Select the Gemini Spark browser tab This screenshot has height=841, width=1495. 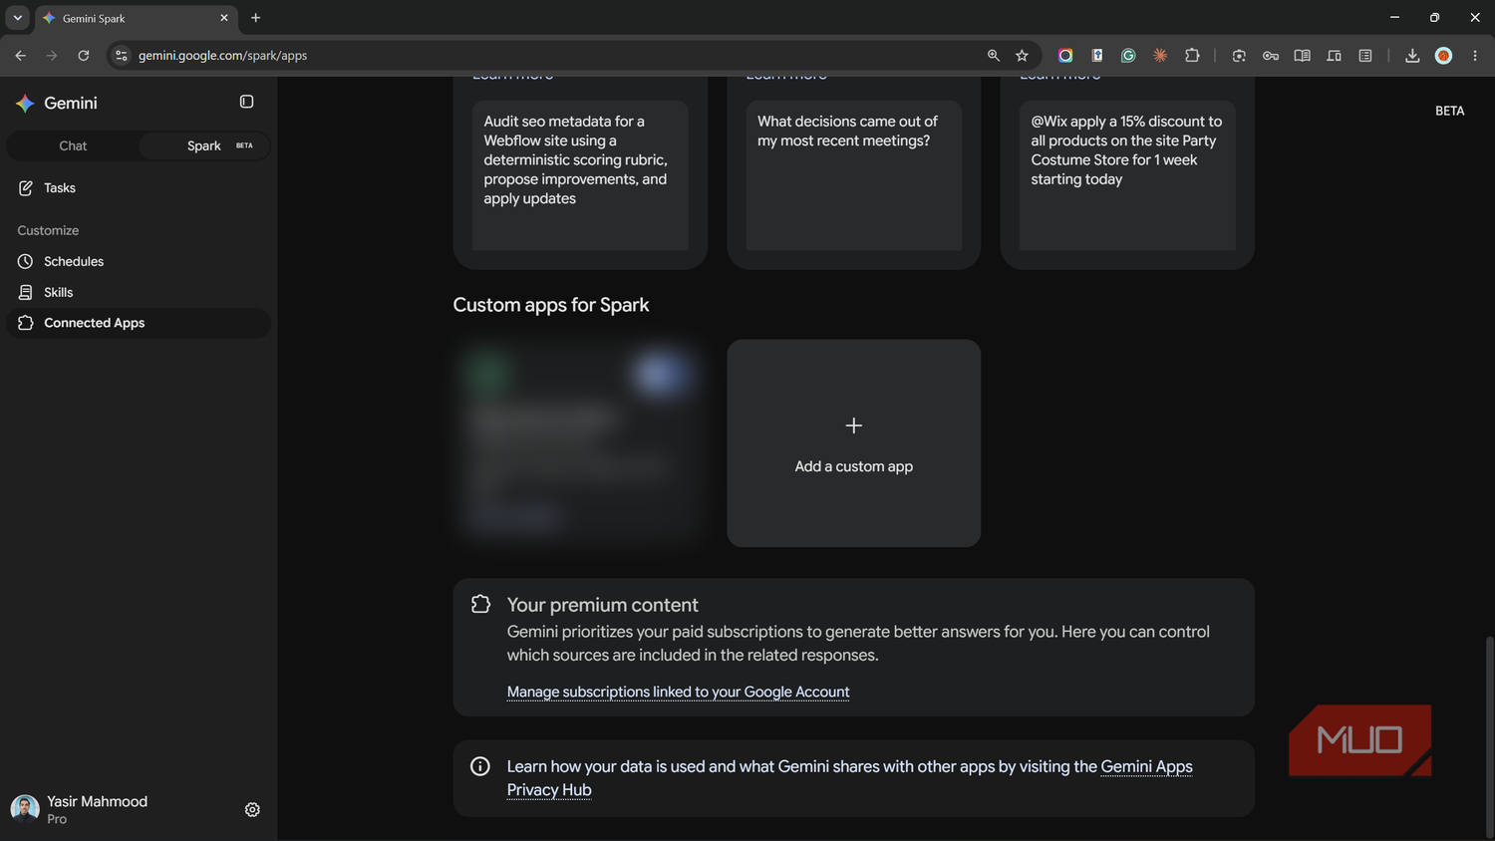(x=135, y=18)
